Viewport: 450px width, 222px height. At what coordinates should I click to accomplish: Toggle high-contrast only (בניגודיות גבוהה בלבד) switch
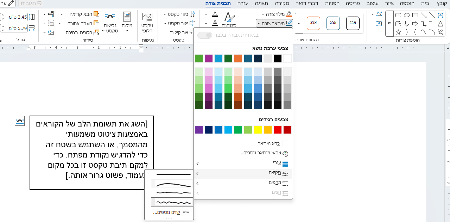tap(205, 35)
